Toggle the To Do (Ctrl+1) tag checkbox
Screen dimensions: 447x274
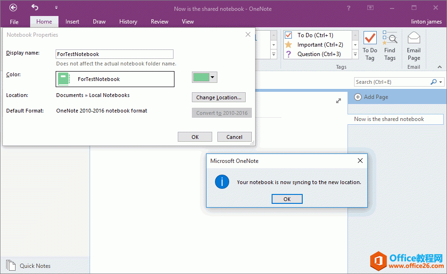point(289,35)
